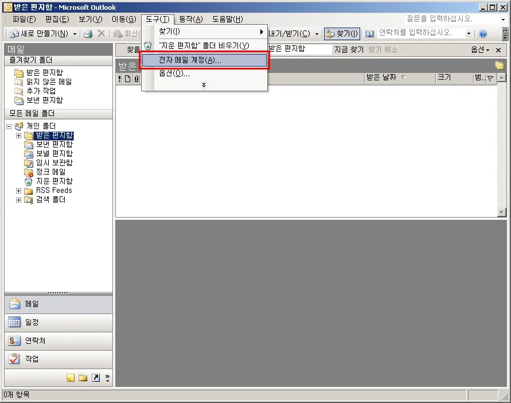Switch to Tasks (작업) navigation pane
The width and height of the screenshot is (511, 403).
click(58, 359)
